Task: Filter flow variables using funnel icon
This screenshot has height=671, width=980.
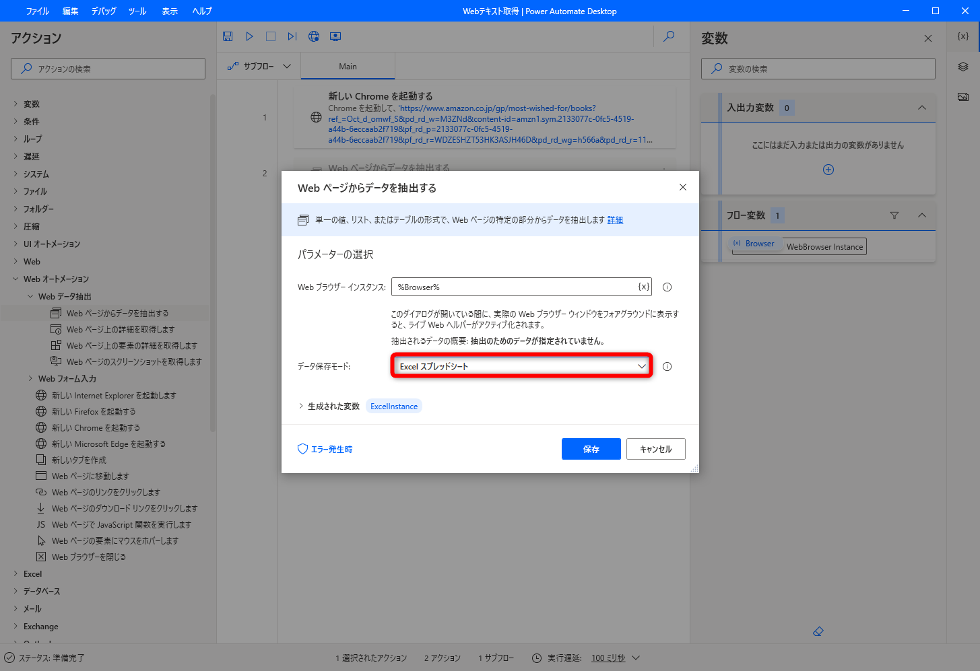Action: point(894,215)
